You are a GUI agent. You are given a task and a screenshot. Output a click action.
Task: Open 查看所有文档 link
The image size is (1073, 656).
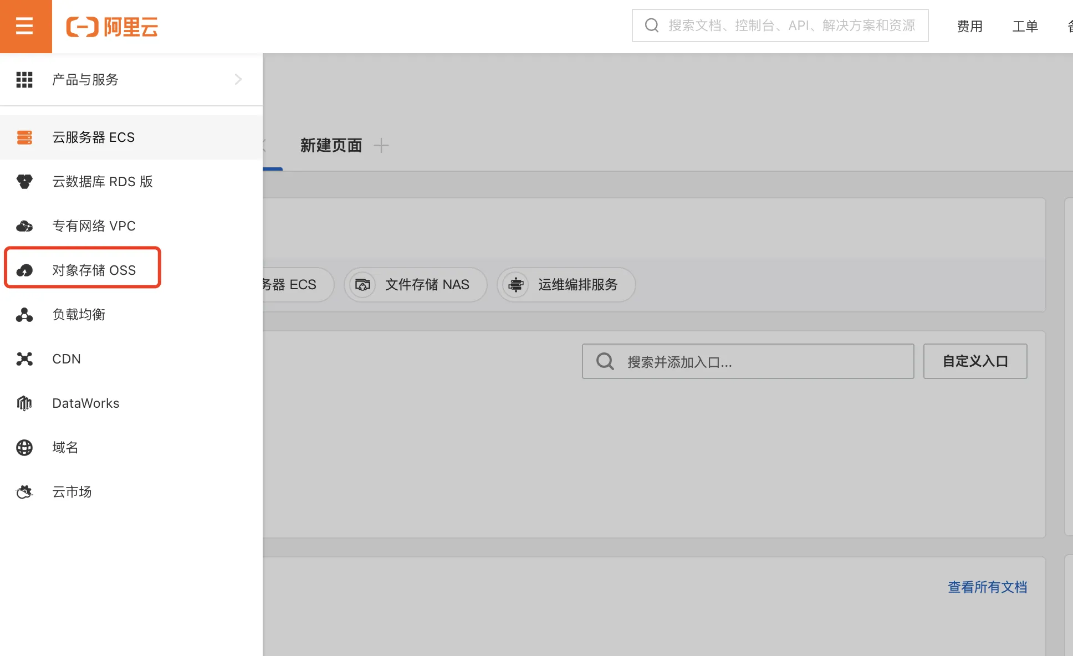coord(987,587)
